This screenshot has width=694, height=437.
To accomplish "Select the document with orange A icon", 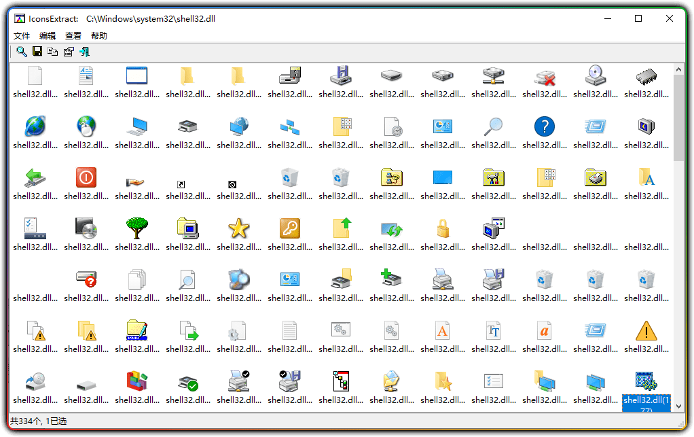I will (443, 330).
